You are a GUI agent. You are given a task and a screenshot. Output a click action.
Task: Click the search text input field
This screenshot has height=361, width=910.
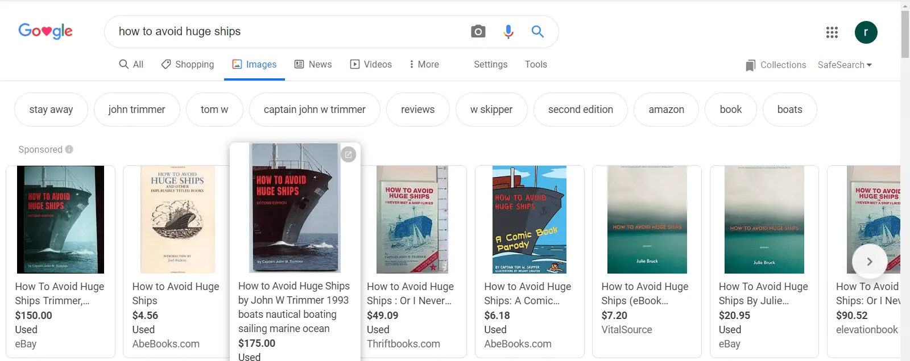[x=284, y=32]
